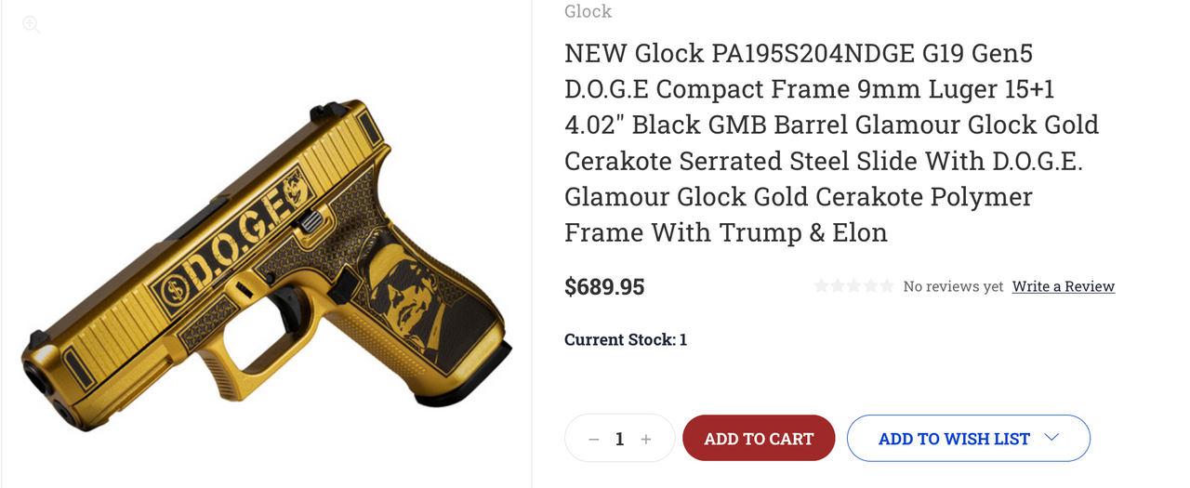Image resolution: width=1190 pixels, height=488 pixels.
Task: Click the second rating star
Action: (837, 286)
